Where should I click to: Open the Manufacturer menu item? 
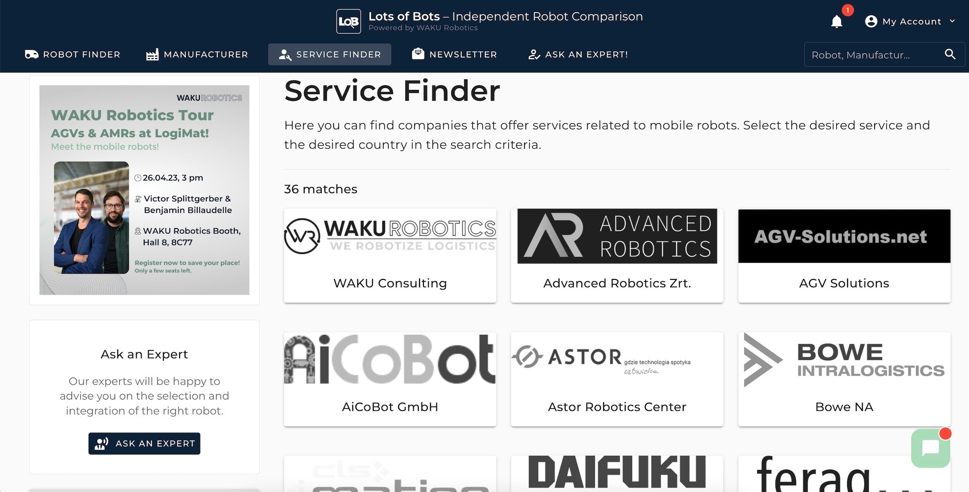coord(197,54)
